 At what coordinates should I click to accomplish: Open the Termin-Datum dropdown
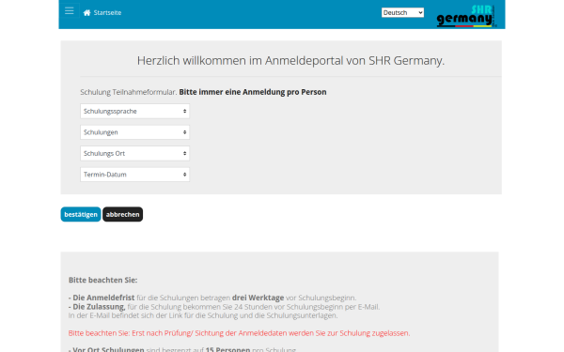(x=134, y=175)
